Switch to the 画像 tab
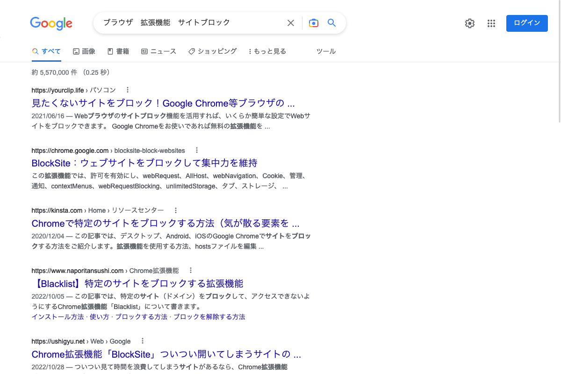 [x=84, y=51]
